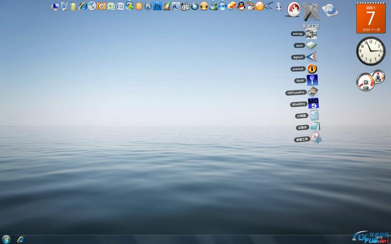This screenshot has height=244, width=391.
Task: Launch QQ penguin from the dock
Action: [241, 6]
